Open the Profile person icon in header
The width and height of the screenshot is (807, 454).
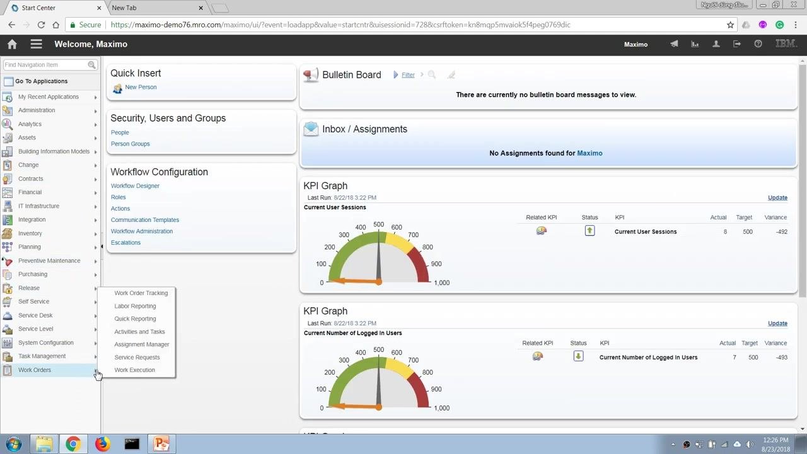pos(716,44)
